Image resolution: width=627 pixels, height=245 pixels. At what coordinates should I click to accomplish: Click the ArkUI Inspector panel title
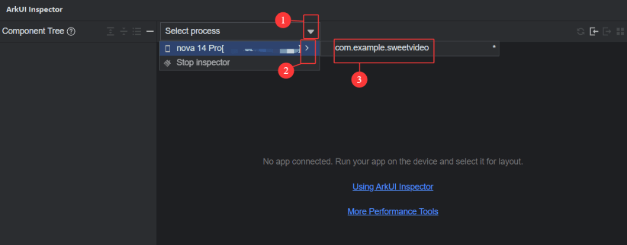pyautogui.click(x=34, y=10)
